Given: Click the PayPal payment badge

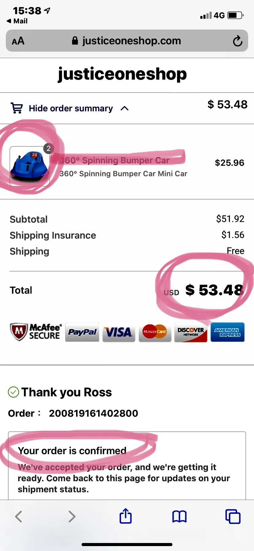Looking at the screenshot, I should tap(82, 332).
